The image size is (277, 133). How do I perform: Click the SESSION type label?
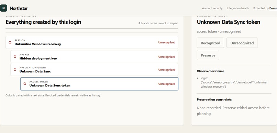[x=20, y=40]
